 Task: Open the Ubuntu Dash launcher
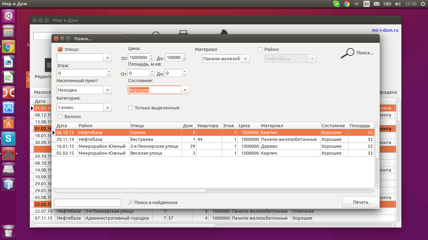(8, 16)
